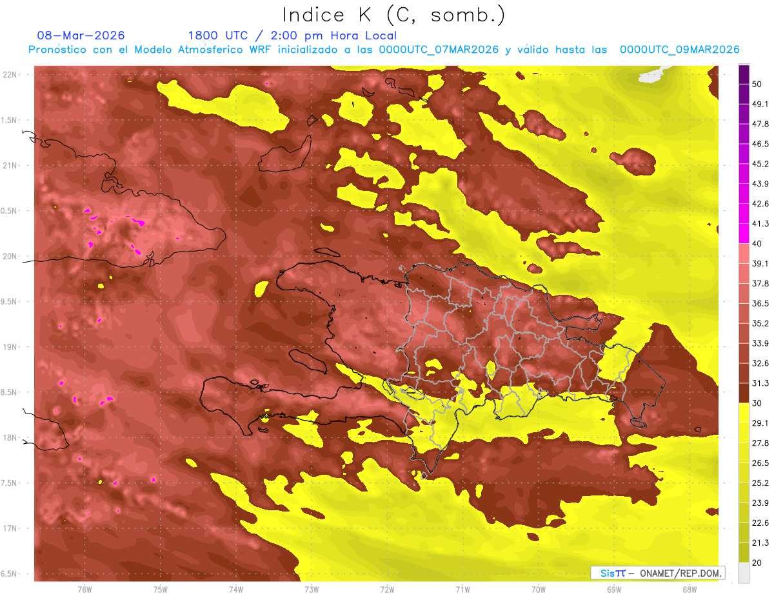Click the legend value "46.5"
Image resolution: width=774 pixels, height=598 pixels.
(760, 144)
